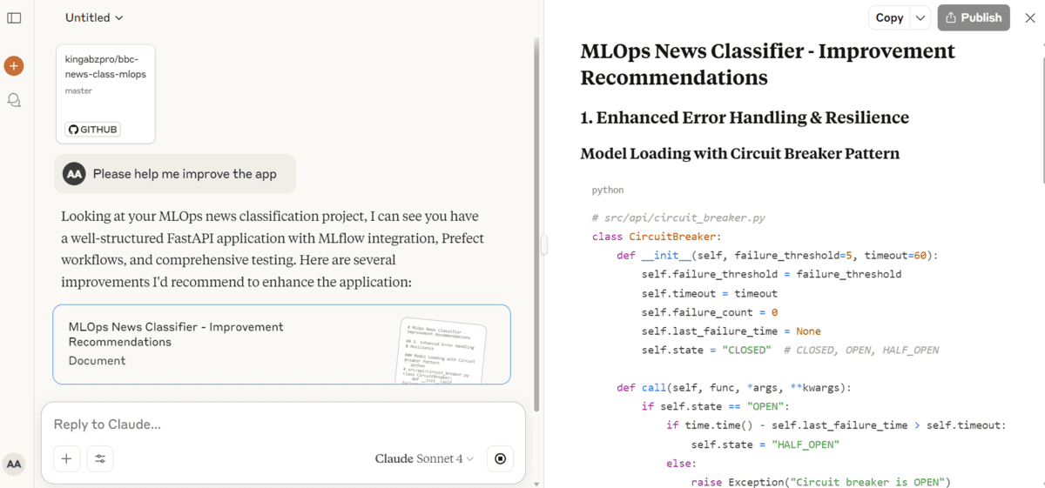Expand the Copy options arrow

point(920,17)
